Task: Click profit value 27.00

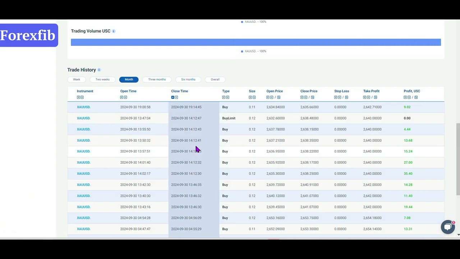Action: tap(408, 163)
